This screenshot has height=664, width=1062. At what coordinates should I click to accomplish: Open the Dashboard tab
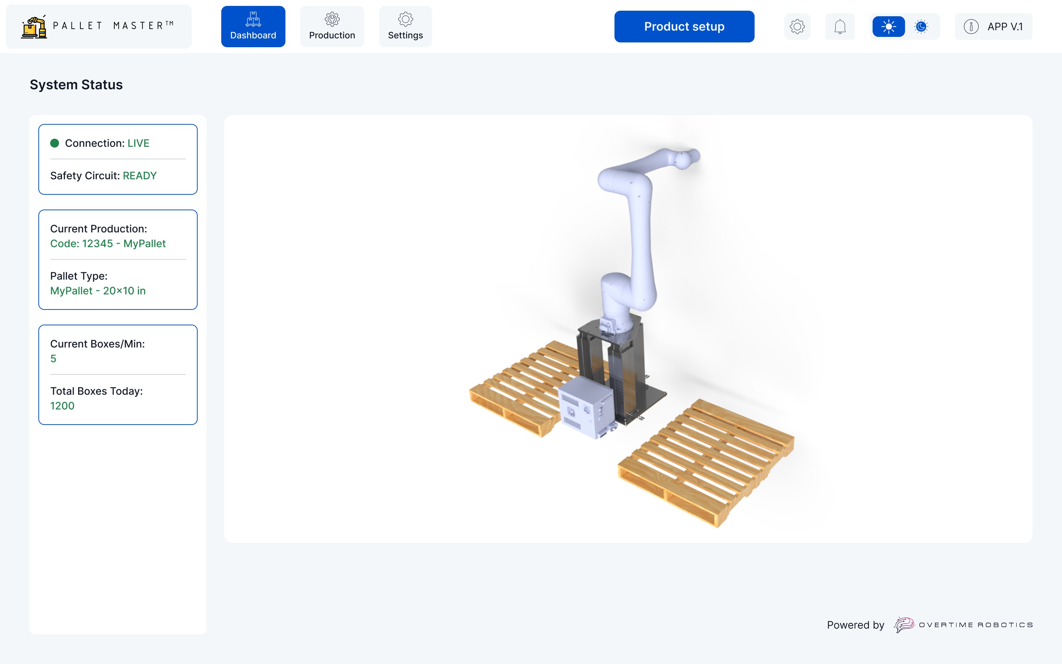[253, 26]
